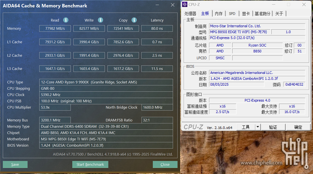Viewport: 313px width, 174px height.
Task: Click the Memory Type DDR5-6400 field
Action: (106, 126)
